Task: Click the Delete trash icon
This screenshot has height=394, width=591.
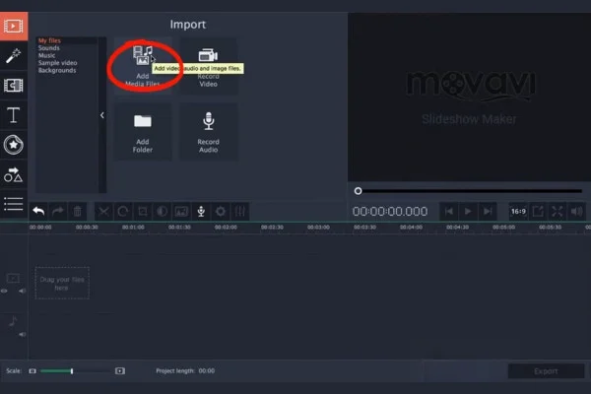Action: pos(77,211)
